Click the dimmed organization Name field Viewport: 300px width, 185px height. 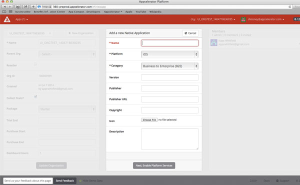click(67, 43)
